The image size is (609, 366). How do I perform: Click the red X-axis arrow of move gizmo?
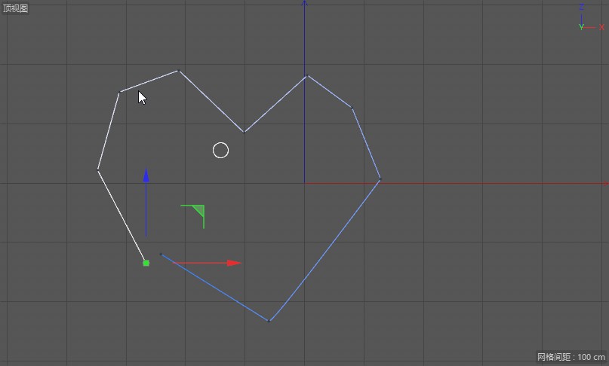(x=234, y=263)
